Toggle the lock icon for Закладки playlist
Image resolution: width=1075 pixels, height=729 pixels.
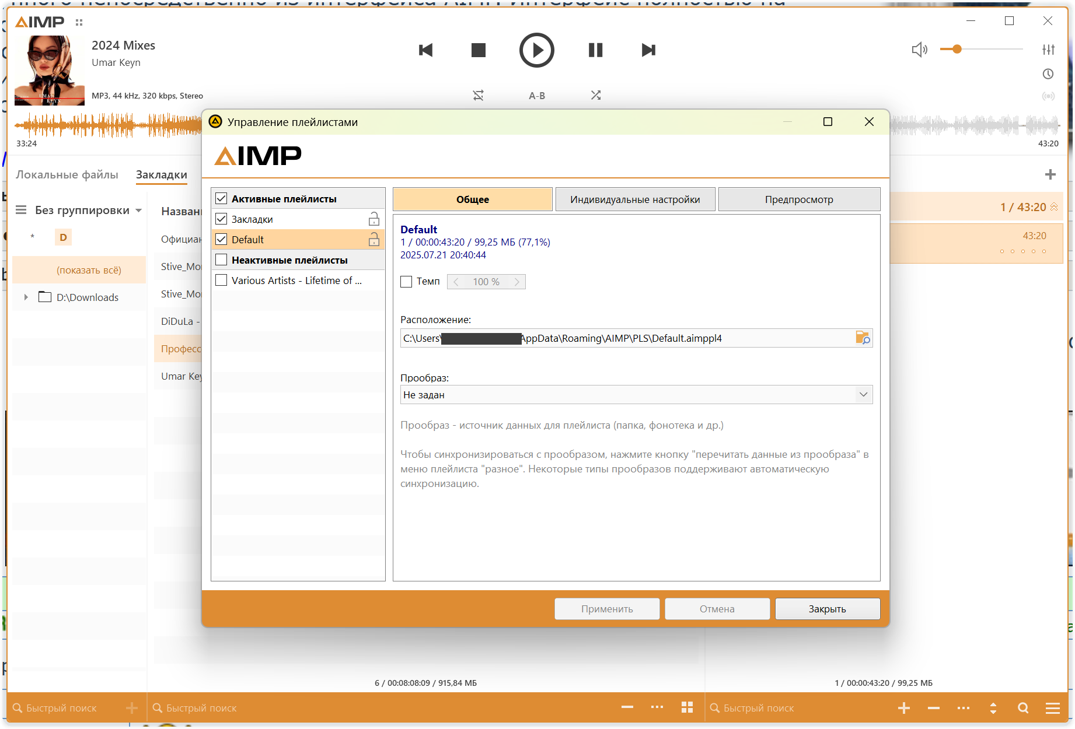click(x=374, y=219)
